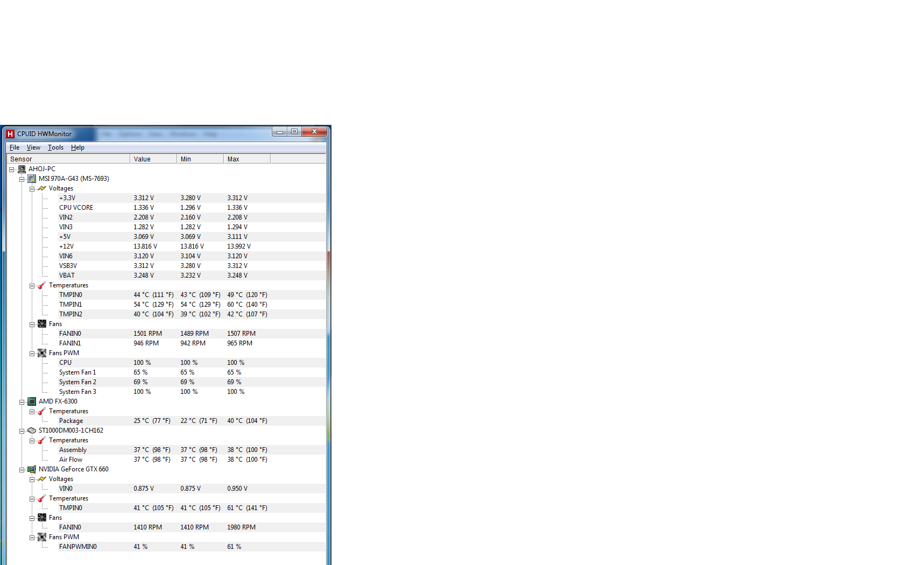Collapse the motherboard Voltages group

pos(32,189)
